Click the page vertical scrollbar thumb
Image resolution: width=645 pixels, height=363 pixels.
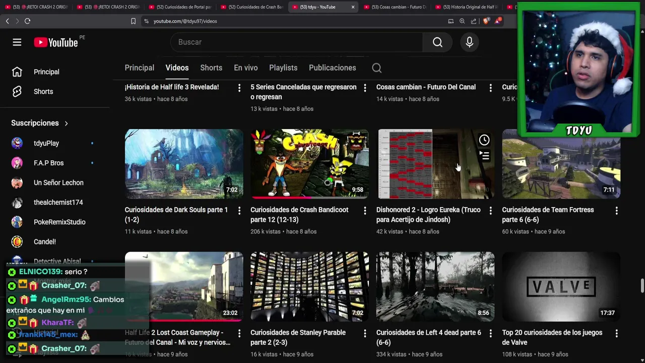[642, 285]
